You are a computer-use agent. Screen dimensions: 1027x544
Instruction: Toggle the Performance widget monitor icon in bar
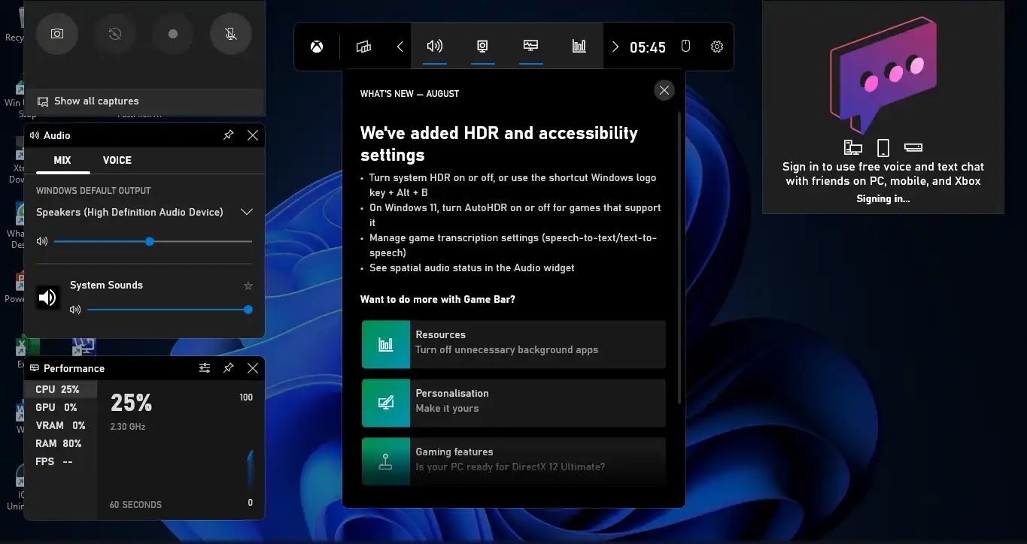point(531,47)
